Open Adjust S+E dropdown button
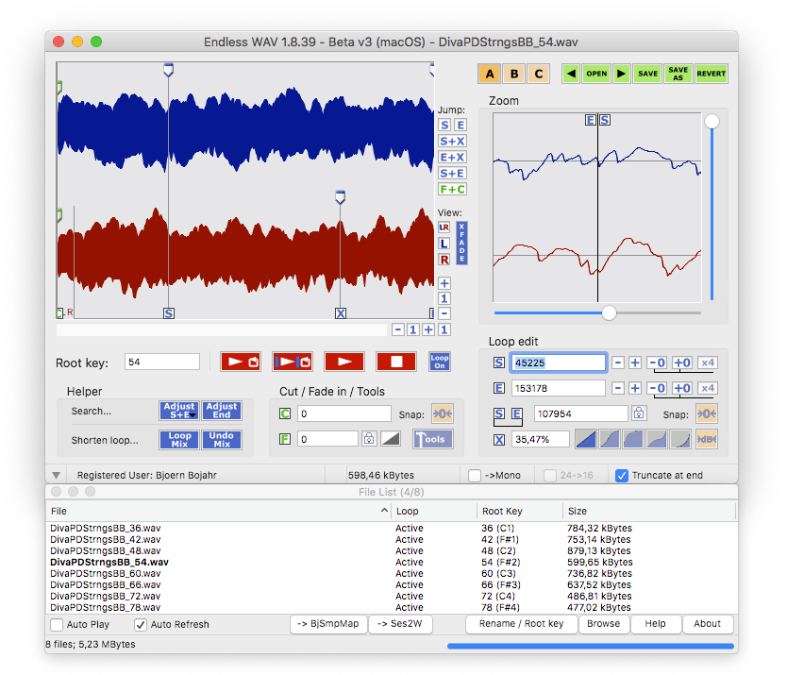Screen dimensions: 787x675 (179, 411)
